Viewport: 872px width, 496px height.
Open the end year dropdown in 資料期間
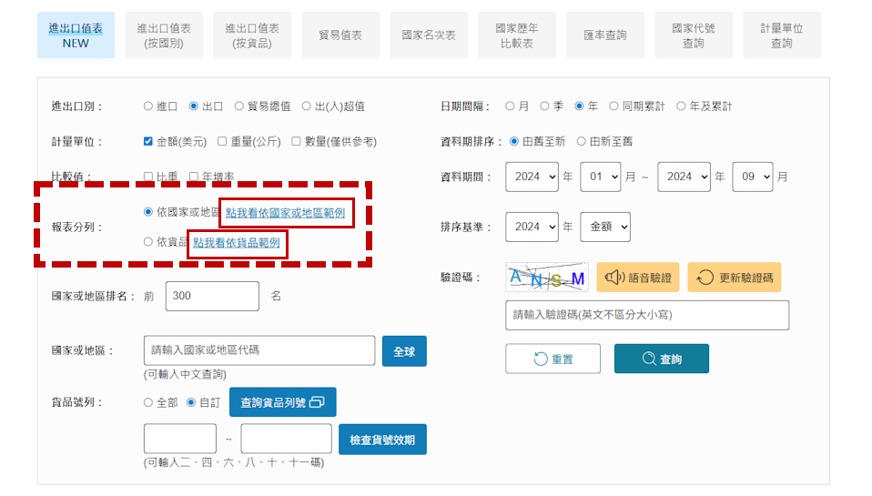[684, 177]
